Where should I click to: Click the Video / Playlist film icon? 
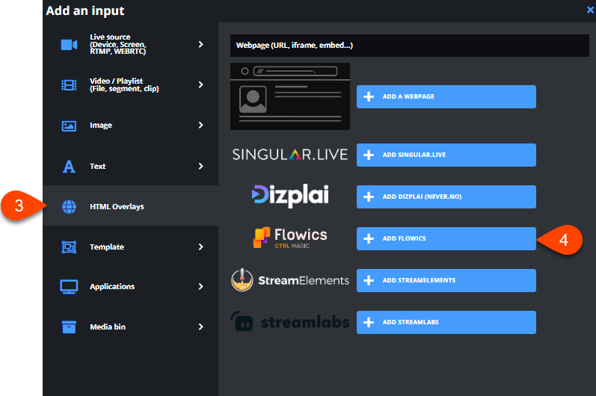70,84
